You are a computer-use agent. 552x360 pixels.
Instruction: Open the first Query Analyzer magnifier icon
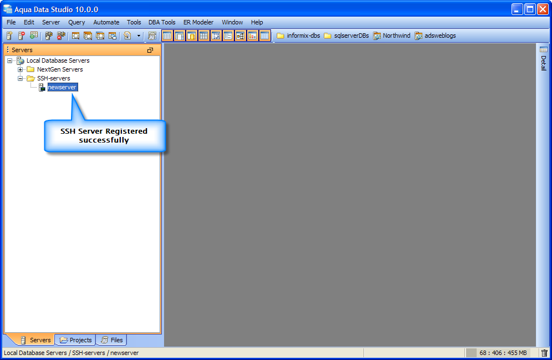point(75,36)
